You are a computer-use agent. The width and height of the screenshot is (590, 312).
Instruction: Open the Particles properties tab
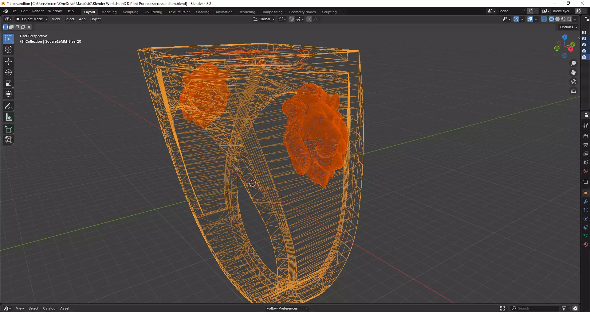pyautogui.click(x=586, y=210)
